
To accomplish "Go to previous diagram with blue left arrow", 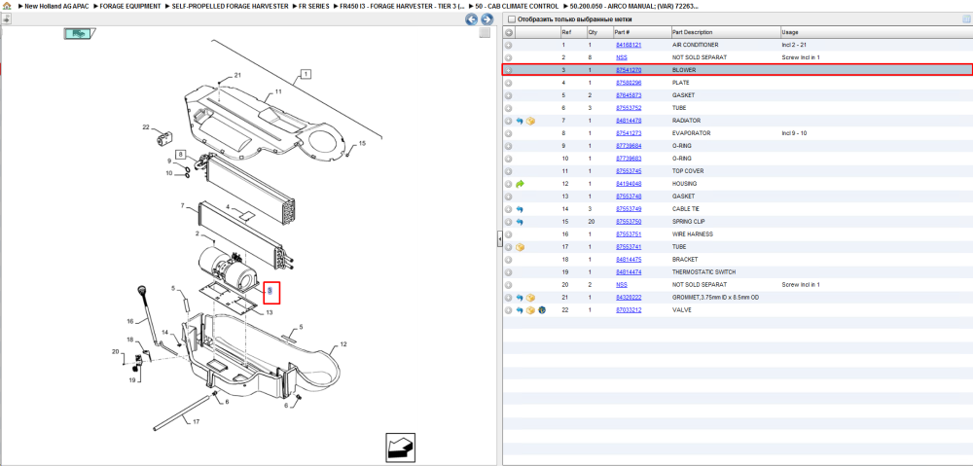I will [x=472, y=19].
